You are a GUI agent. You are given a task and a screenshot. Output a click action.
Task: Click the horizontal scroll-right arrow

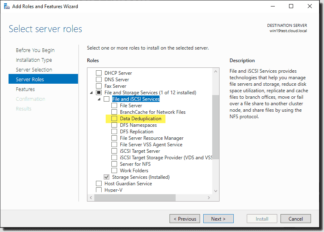pos(209,198)
